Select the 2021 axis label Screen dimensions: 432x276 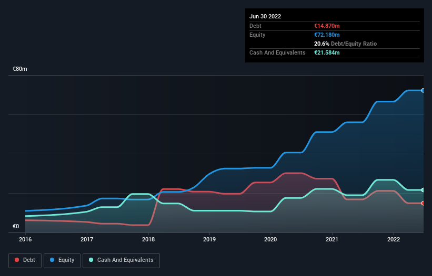pos(332,239)
